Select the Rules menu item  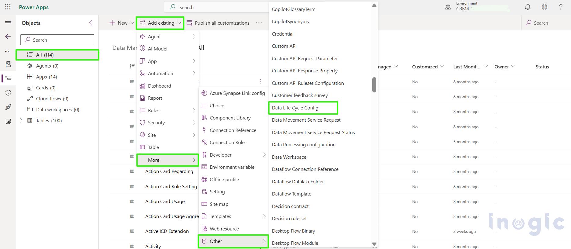tap(168, 110)
